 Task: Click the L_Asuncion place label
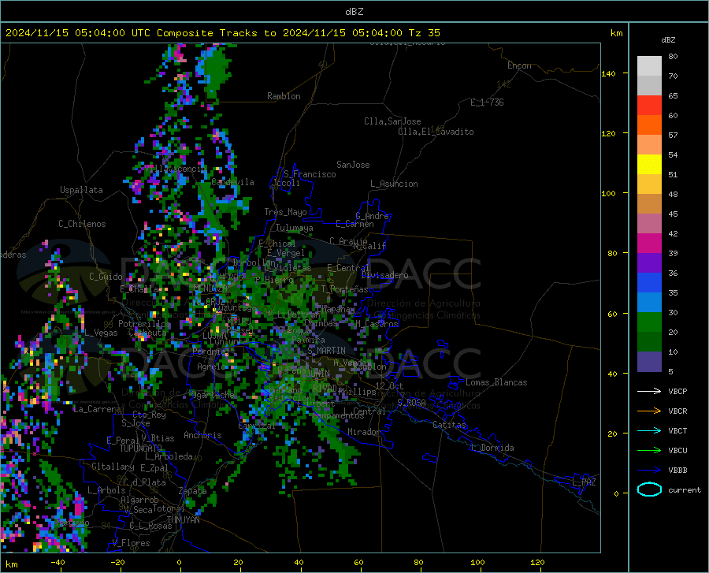pyautogui.click(x=394, y=184)
